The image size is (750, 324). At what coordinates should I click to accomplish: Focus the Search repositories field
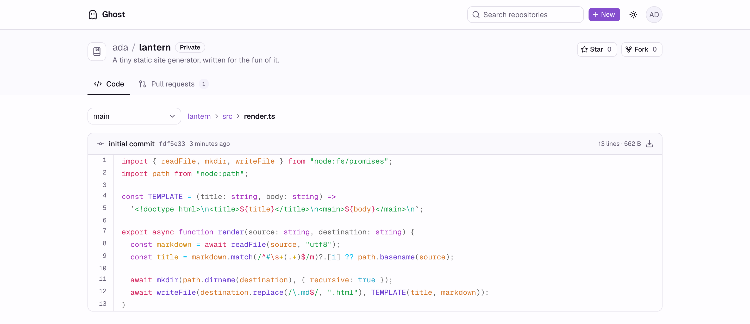point(525,15)
